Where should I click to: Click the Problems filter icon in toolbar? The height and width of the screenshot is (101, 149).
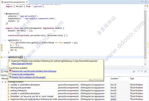(134, 71)
